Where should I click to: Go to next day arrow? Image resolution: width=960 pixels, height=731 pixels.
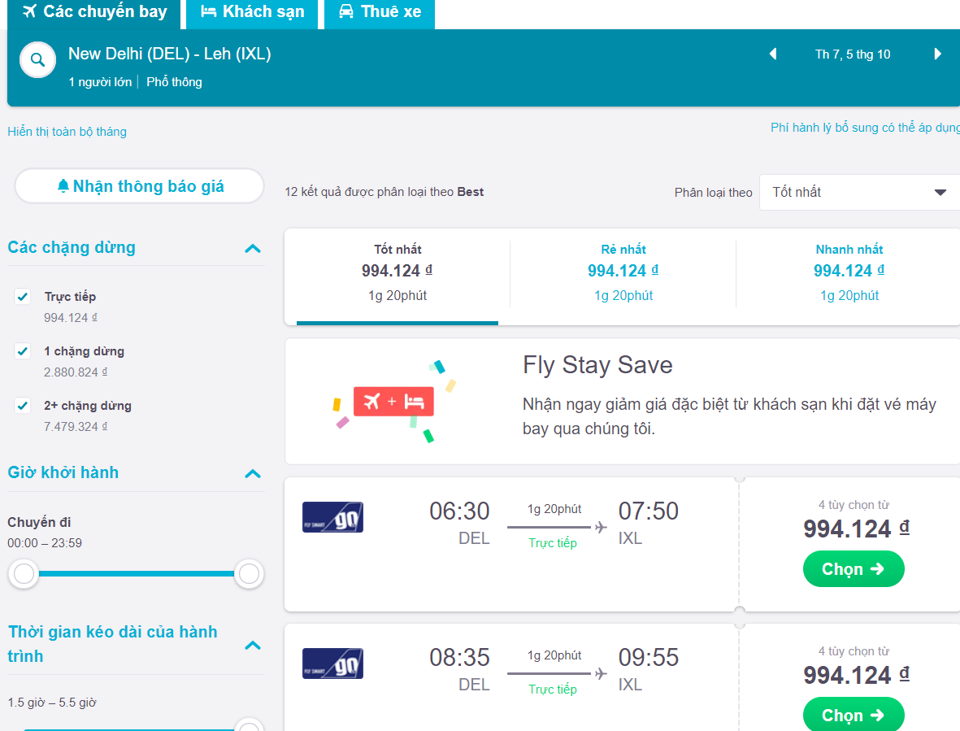(937, 54)
